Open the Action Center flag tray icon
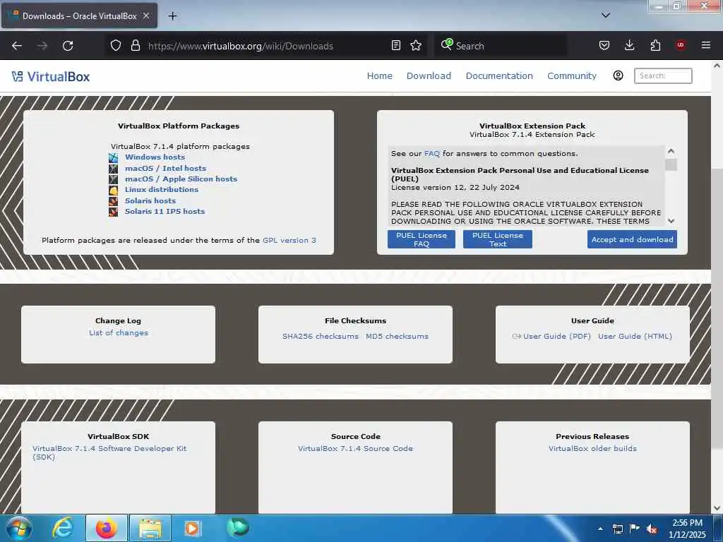The width and height of the screenshot is (723, 542). point(635,529)
